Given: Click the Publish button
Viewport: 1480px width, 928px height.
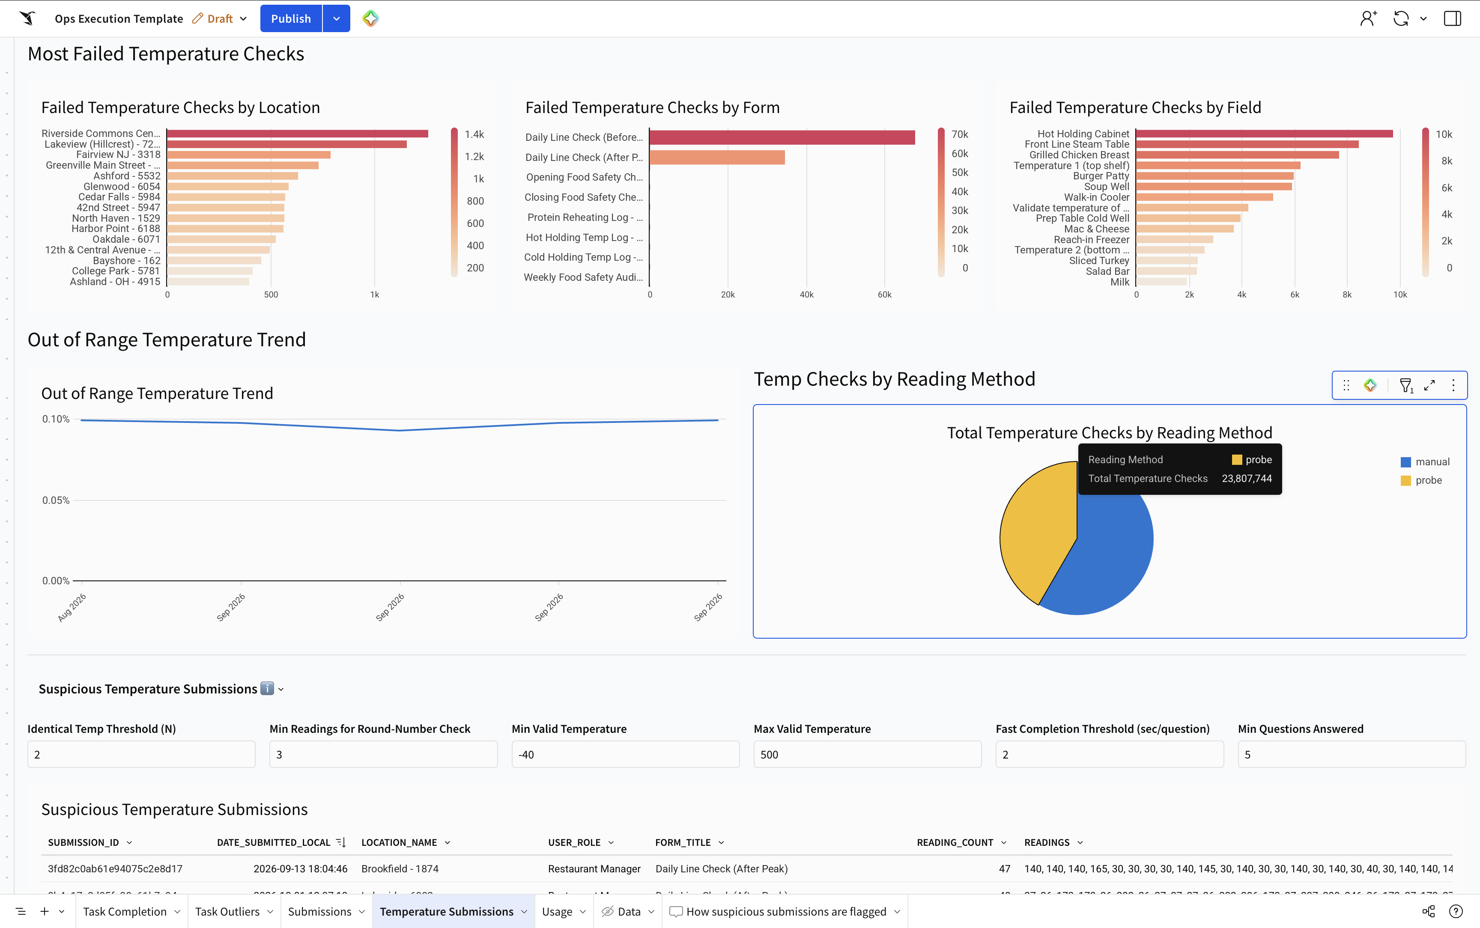Looking at the screenshot, I should point(291,18).
